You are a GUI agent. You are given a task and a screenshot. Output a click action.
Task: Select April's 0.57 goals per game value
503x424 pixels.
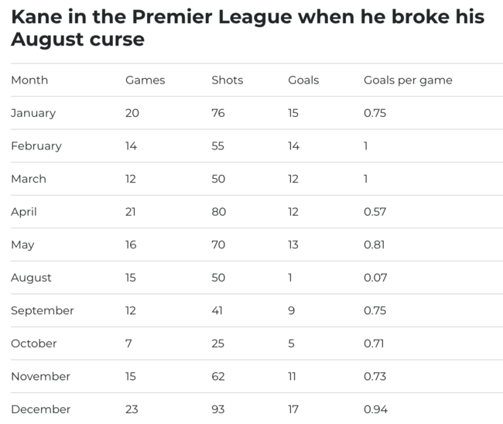tap(375, 212)
